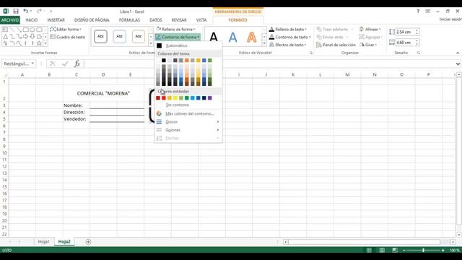
Task: Expand the formula bar chevron
Action: (458, 64)
